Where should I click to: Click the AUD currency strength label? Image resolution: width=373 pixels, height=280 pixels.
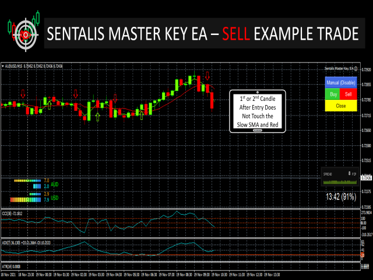54,184
